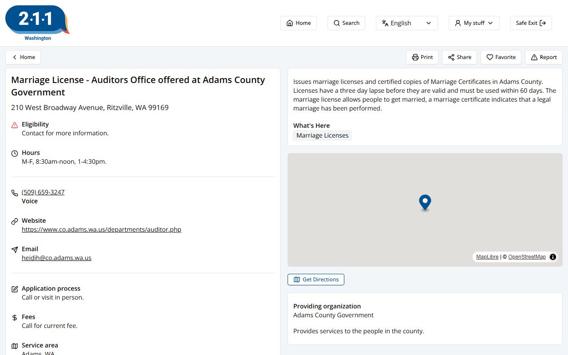Screen dimensions: 568x355
Task: Click Get Directions button
Action: click(316, 280)
